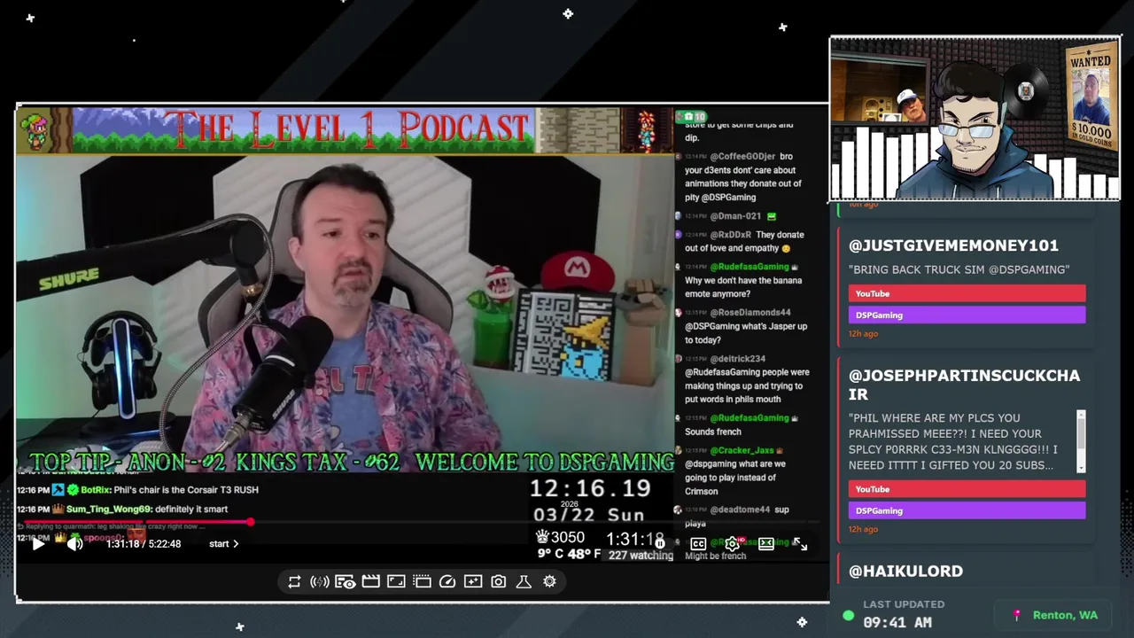Open the experiments flask icon
The height and width of the screenshot is (638, 1134).
tap(524, 582)
